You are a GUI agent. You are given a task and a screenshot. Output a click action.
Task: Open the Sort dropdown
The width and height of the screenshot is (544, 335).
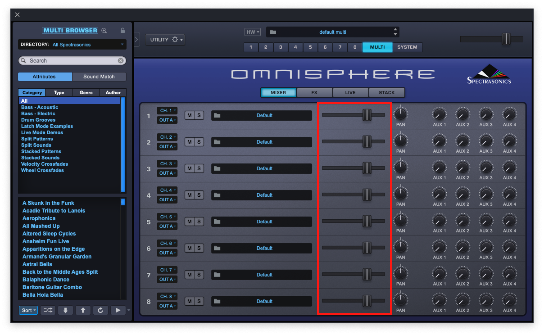[28, 310]
